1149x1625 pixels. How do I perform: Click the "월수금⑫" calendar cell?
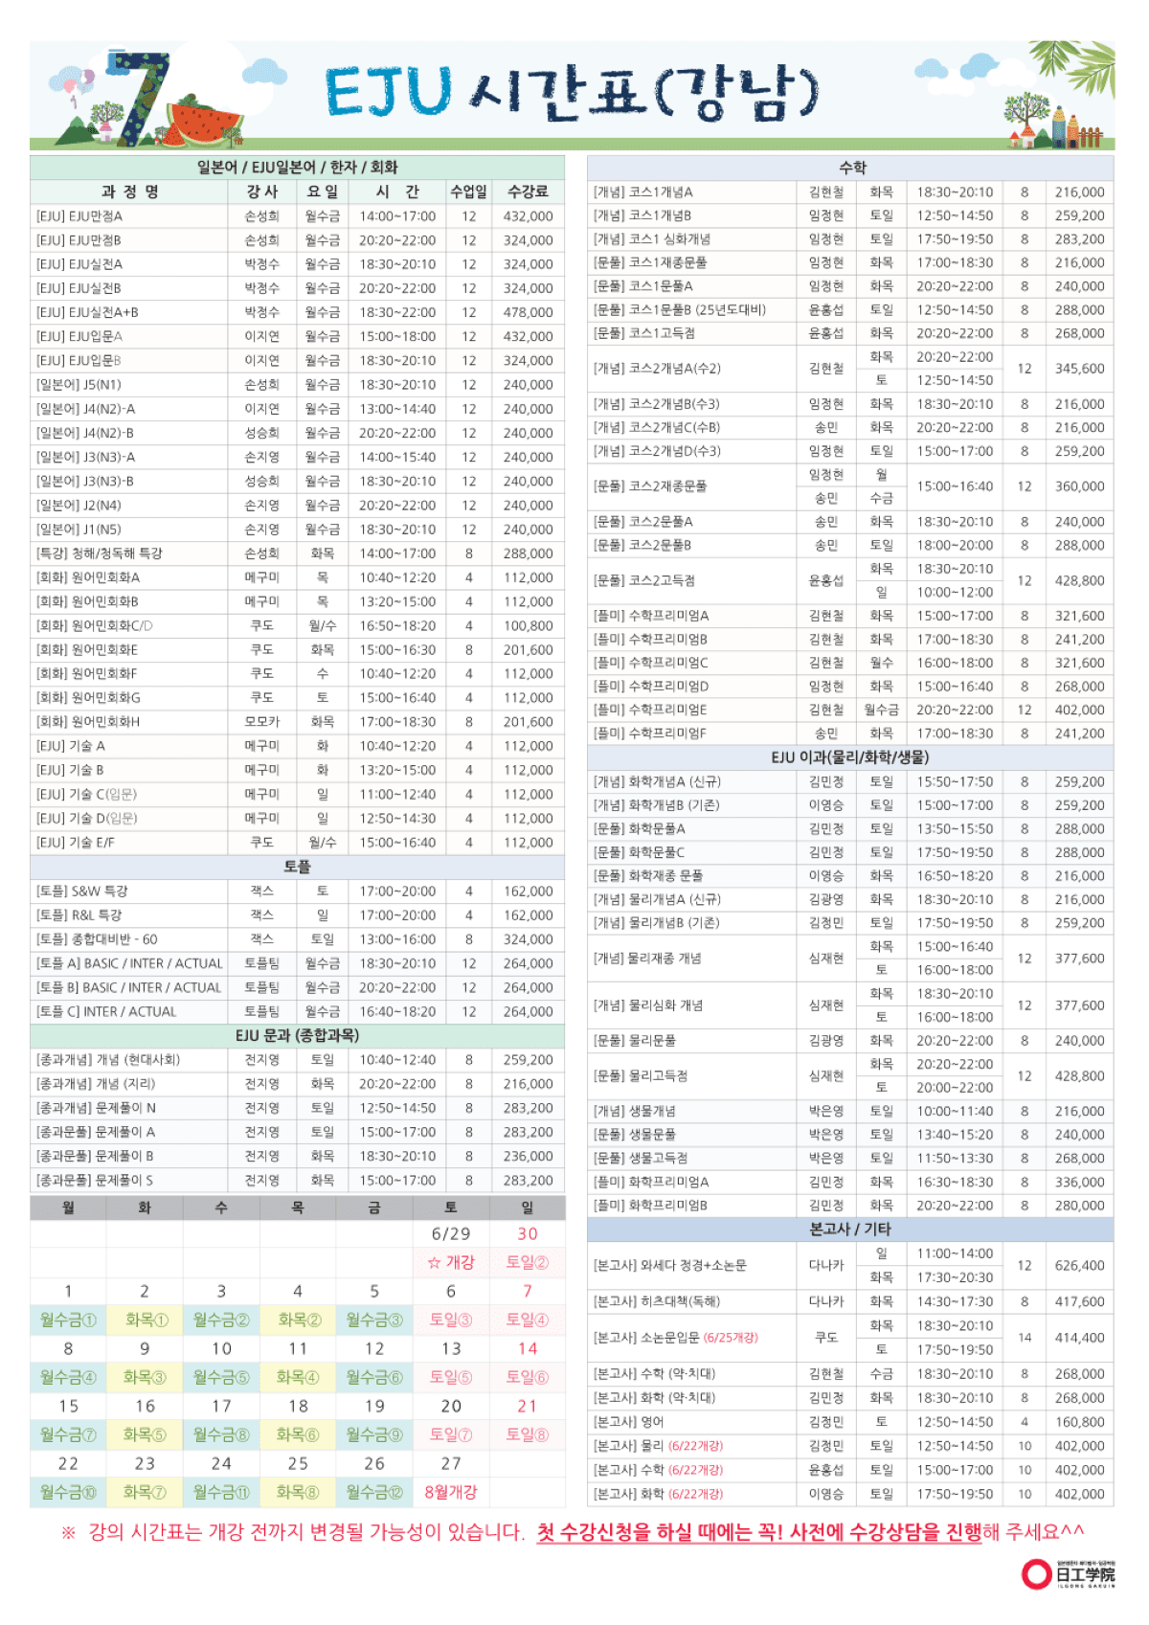coord(374,1492)
